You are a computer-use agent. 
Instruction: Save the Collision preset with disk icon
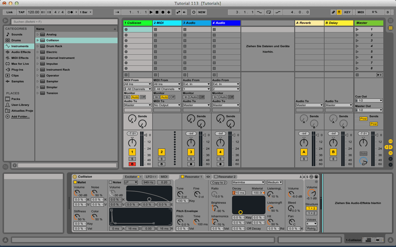pyautogui.click(x=316, y=177)
